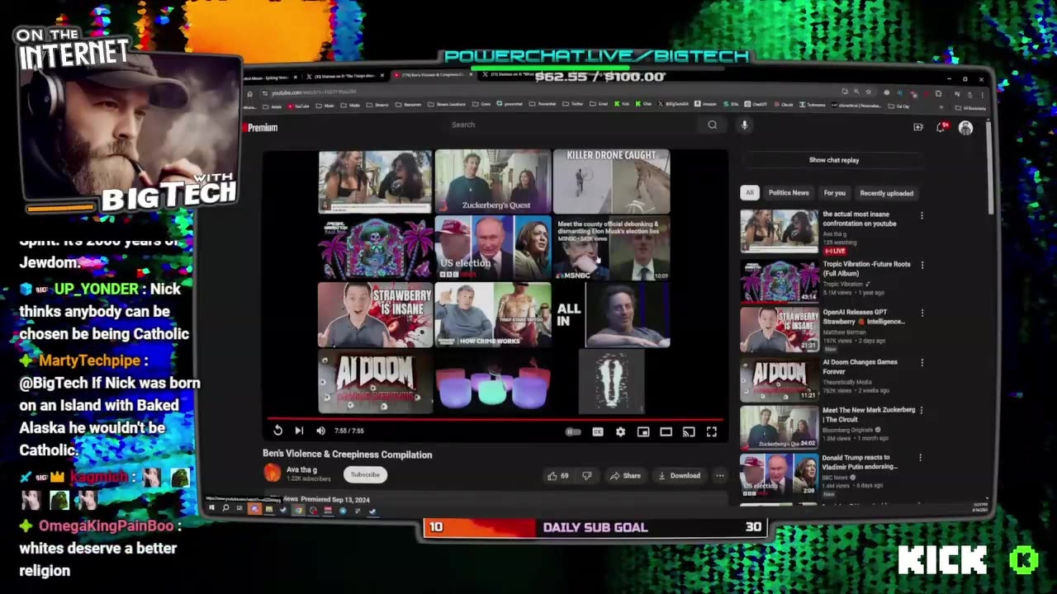The height and width of the screenshot is (594, 1057).
Task: Open the YouTube Create video menu
Action: point(918,127)
